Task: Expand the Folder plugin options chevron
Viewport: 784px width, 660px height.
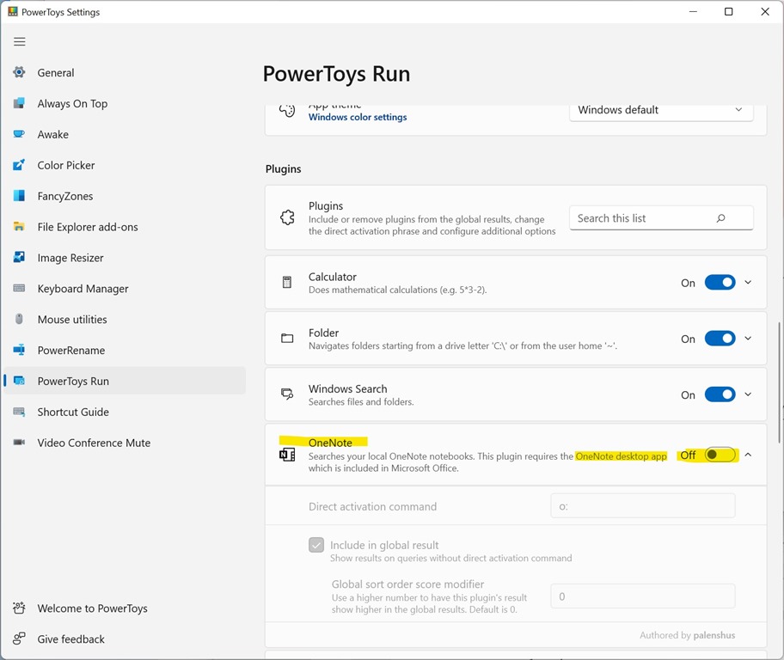Action: [748, 339]
